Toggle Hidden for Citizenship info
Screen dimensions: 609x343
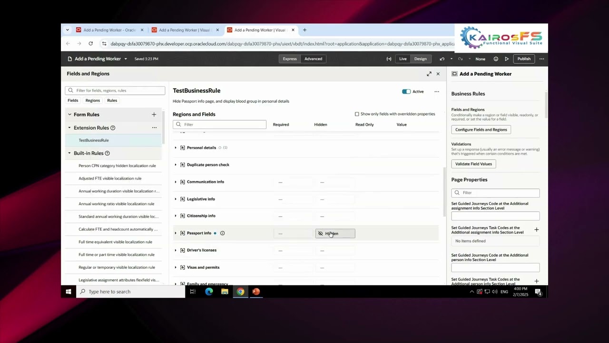(x=335, y=216)
